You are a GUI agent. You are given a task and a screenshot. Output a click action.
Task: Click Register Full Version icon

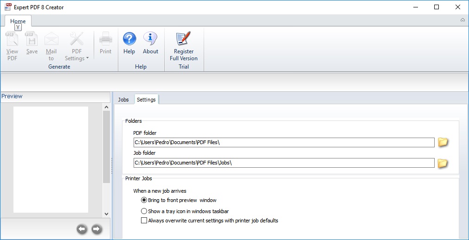[184, 39]
